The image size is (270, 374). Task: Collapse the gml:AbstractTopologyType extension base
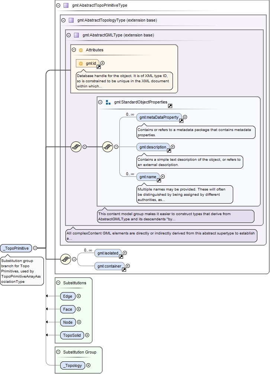point(63,20)
